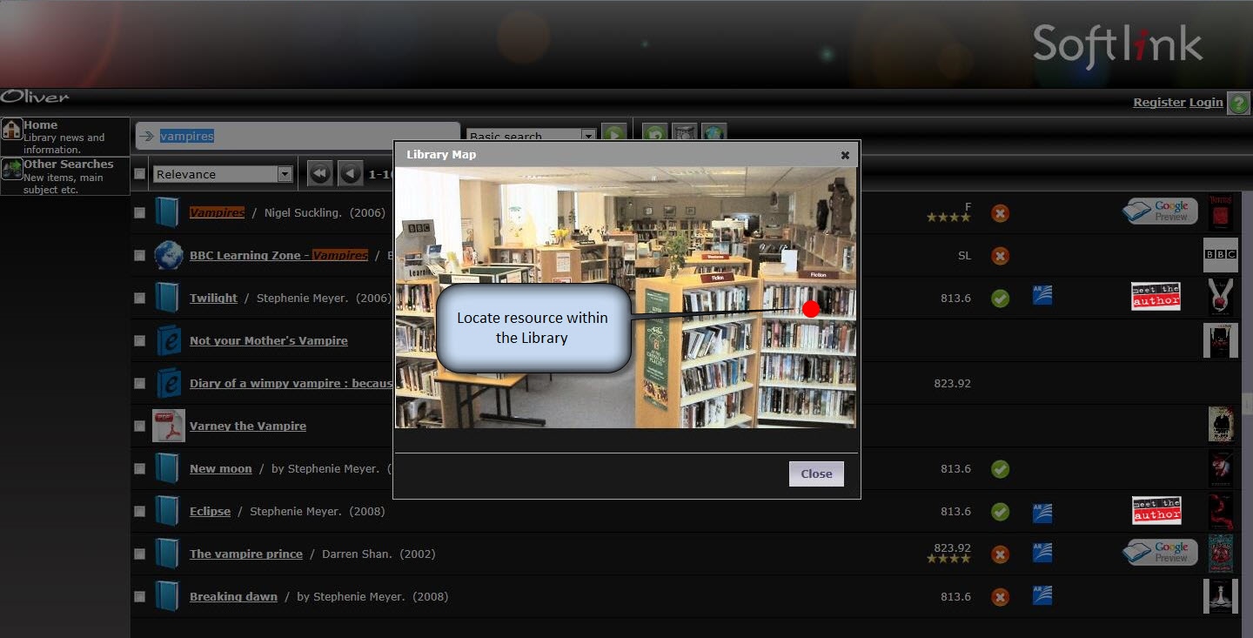Click the globe icon in search toolbar
1253x638 pixels.
[714, 134]
